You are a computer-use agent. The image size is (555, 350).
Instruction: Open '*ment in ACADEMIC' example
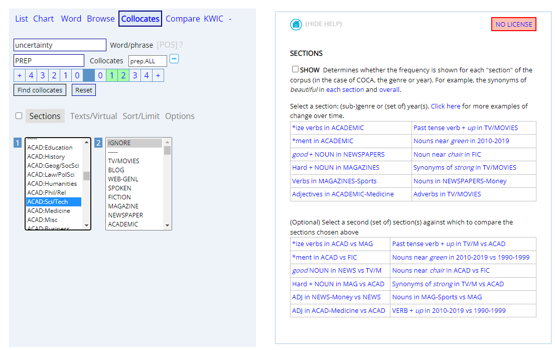point(323,141)
